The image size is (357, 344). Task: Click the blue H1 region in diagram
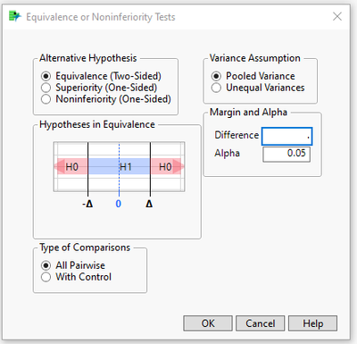pyautogui.click(x=119, y=166)
